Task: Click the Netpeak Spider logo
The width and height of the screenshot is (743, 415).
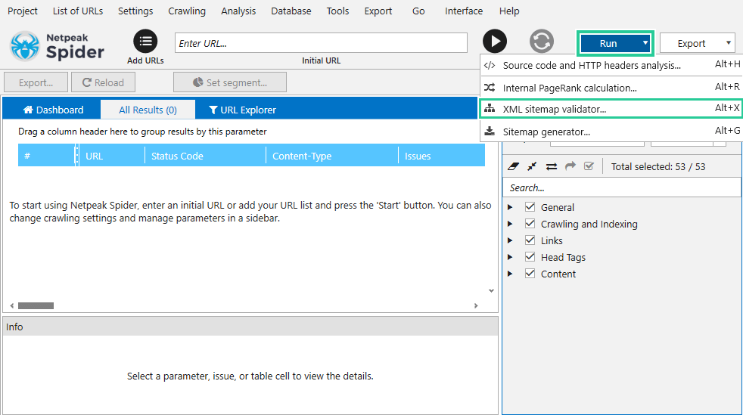Action: coord(57,46)
